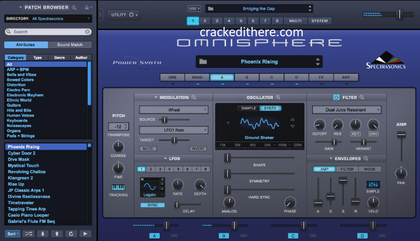Open the Directory All Spectrasonics dropdown
Image resolution: width=420 pixels, height=241 pixels.
pyautogui.click(x=48, y=19)
